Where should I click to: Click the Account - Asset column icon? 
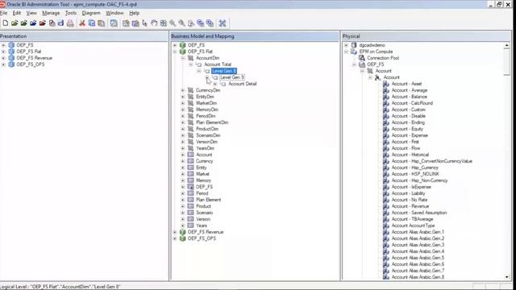pyautogui.click(x=386, y=84)
